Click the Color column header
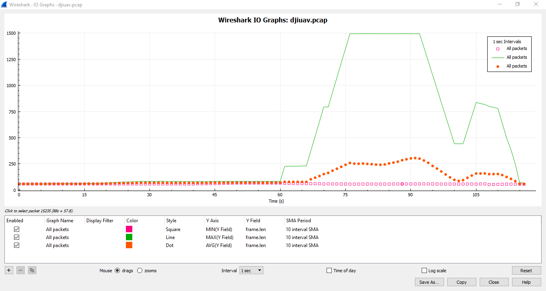The width and height of the screenshot is (546, 291). (x=145, y=221)
